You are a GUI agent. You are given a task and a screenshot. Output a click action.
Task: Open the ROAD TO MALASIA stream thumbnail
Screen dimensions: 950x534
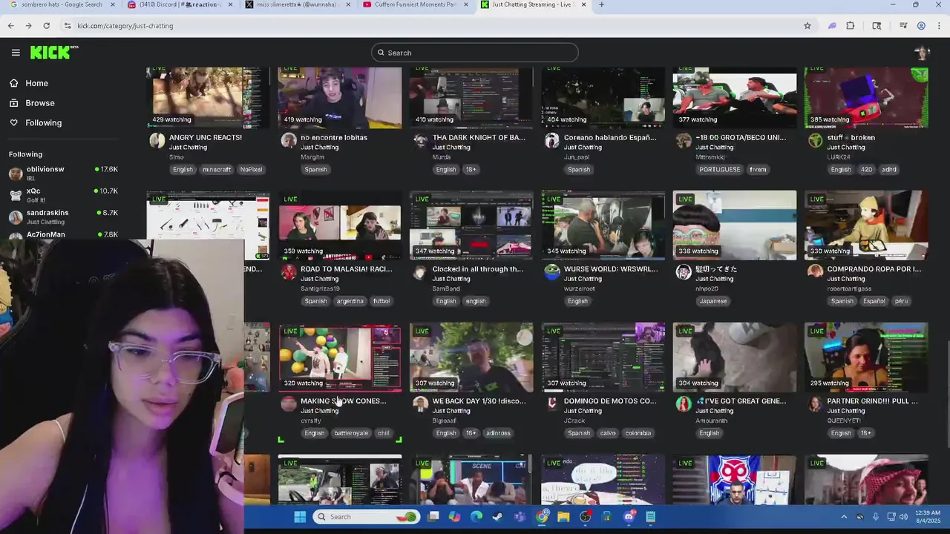click(340, 225)
